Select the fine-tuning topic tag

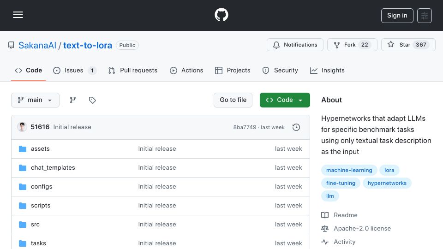pyautogui.click(x=341, y=183)
